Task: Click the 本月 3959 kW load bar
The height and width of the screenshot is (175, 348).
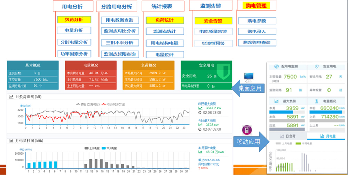Action: click(287, 112)
